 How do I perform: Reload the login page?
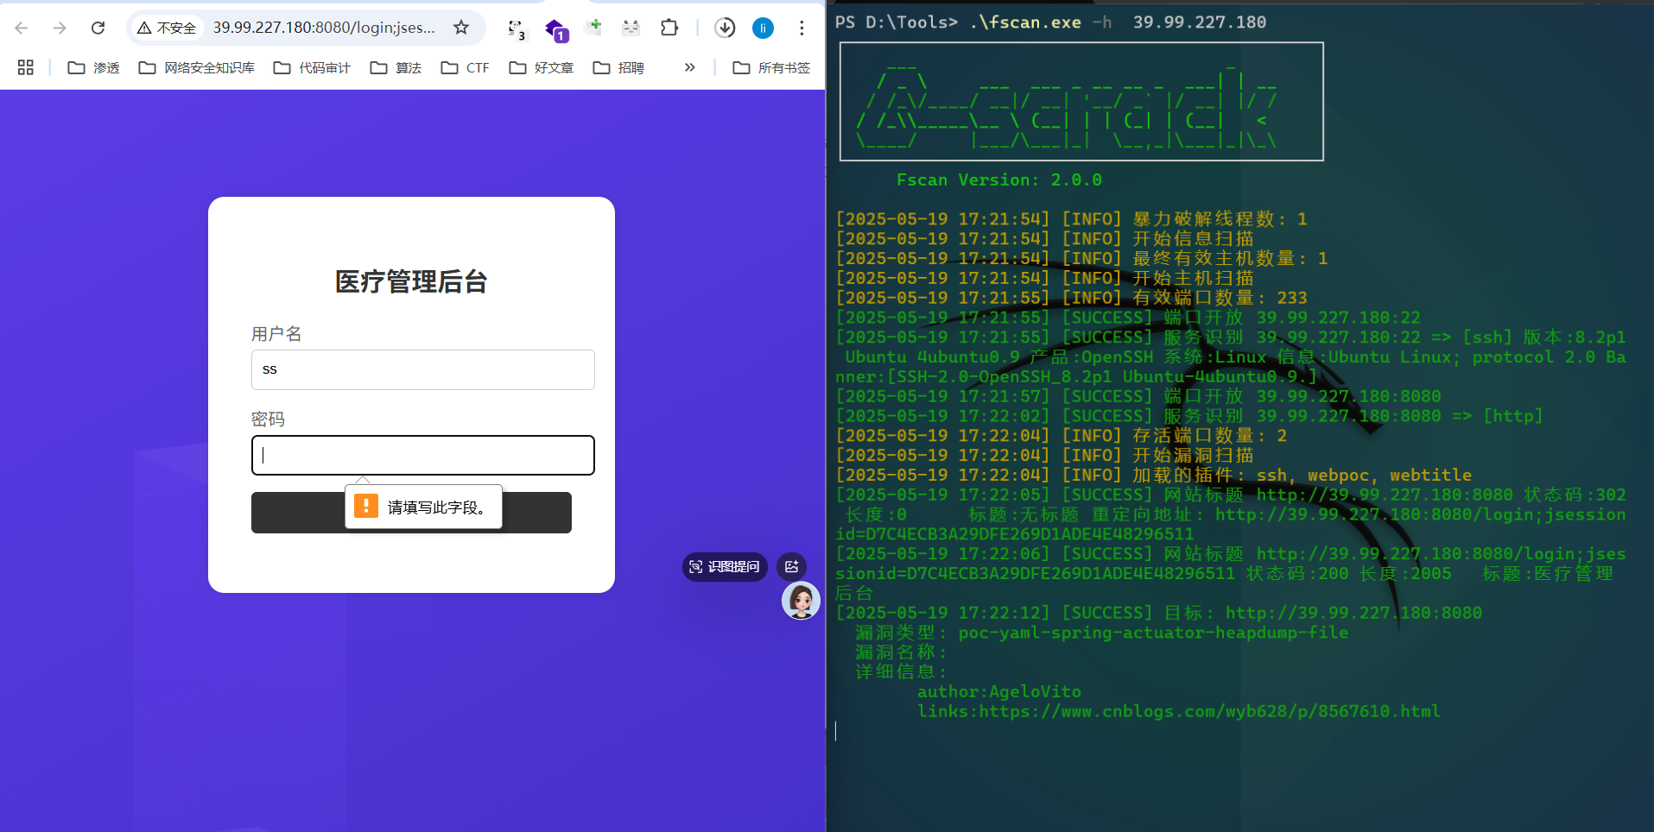tap(98, 28)
